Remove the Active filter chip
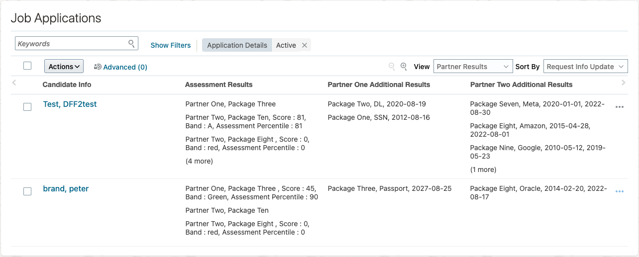Image resolution: width=639 pixels, height=257 pixels. [305, 45]
